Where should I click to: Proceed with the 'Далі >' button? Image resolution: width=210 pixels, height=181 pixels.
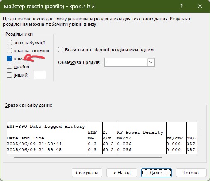(x=157, y=173)
